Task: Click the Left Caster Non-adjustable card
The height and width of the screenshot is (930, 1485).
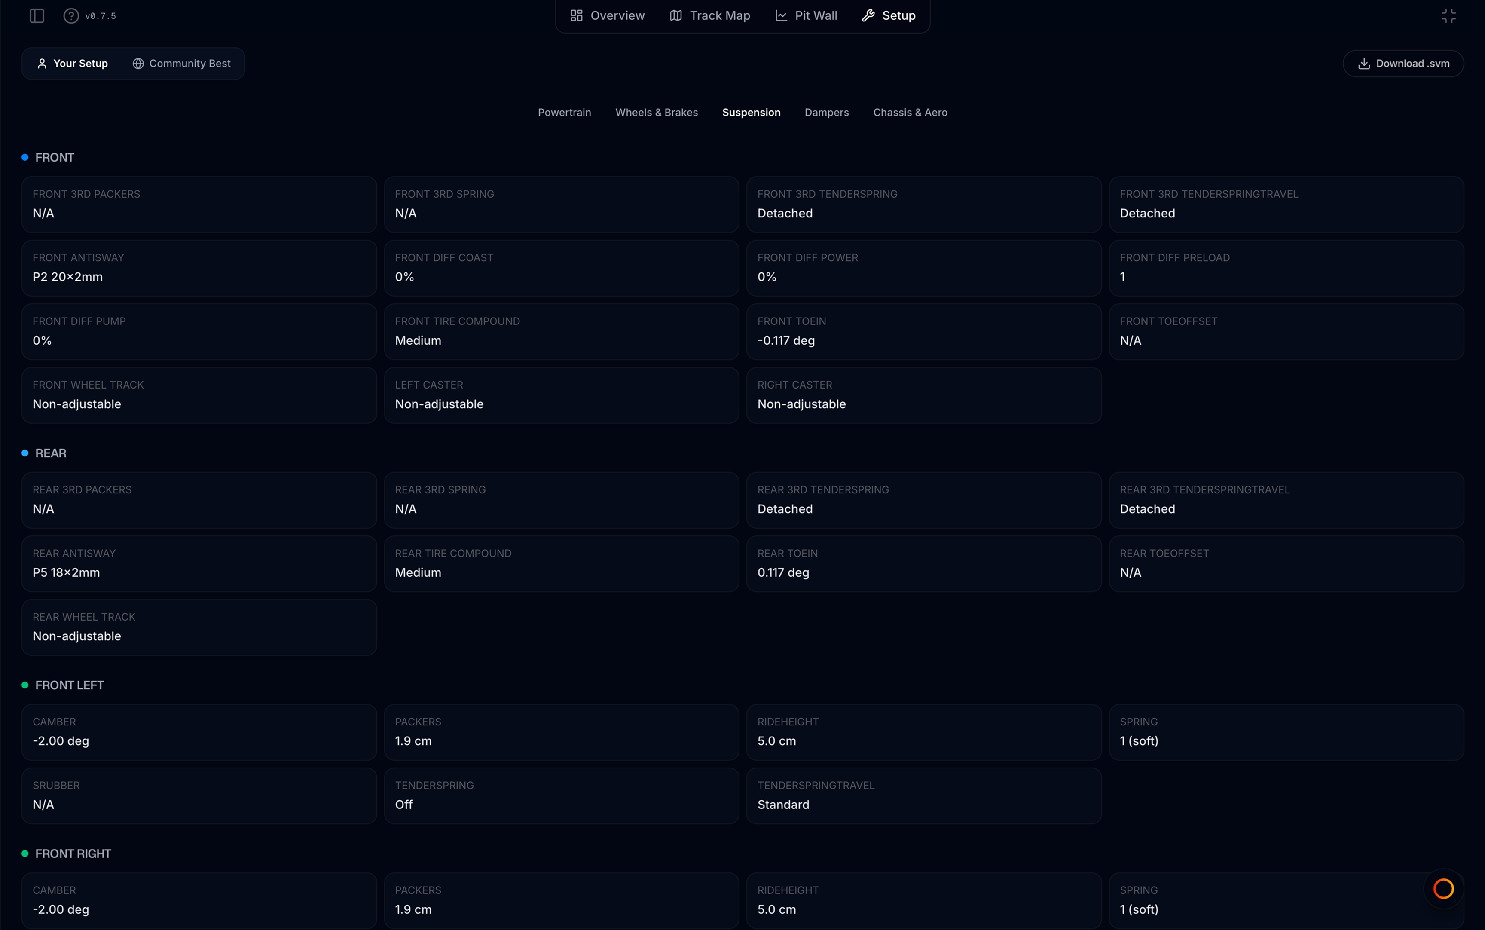Action: [562, 395]
